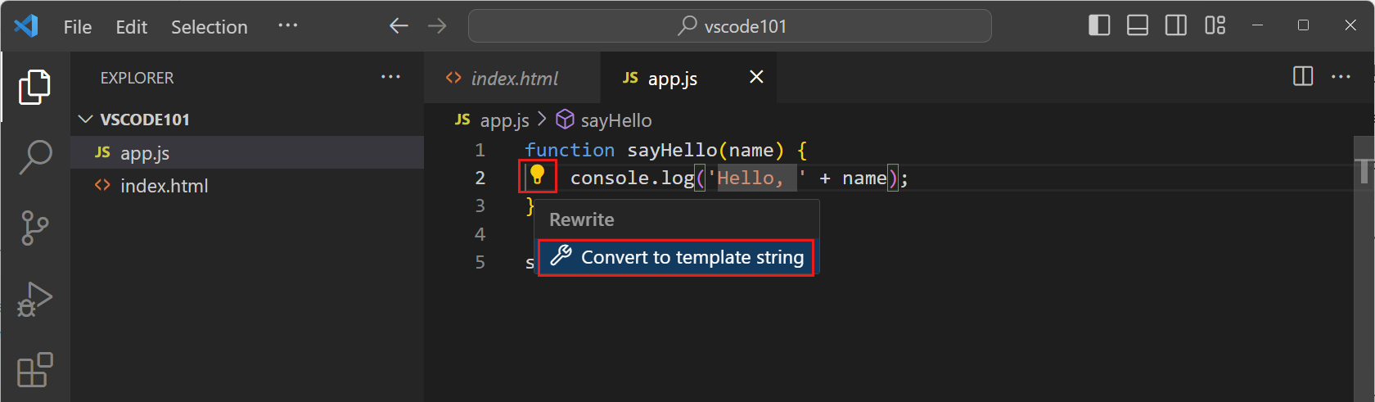This screenshot has width=1375, height=402.
Task: Open the Extensions view
Action: (35, 370)
